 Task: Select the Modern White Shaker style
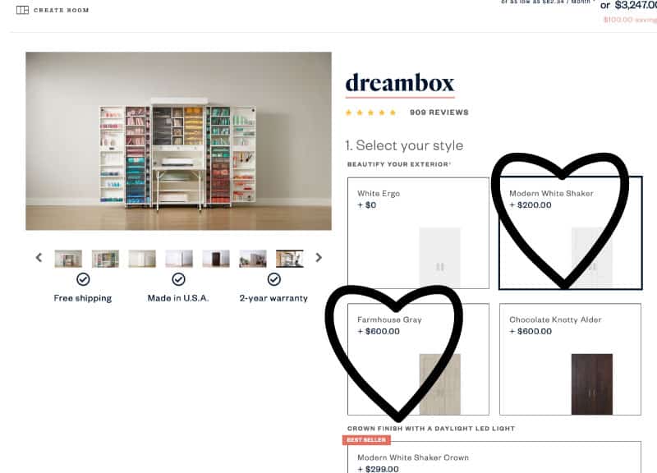[570, 233]
